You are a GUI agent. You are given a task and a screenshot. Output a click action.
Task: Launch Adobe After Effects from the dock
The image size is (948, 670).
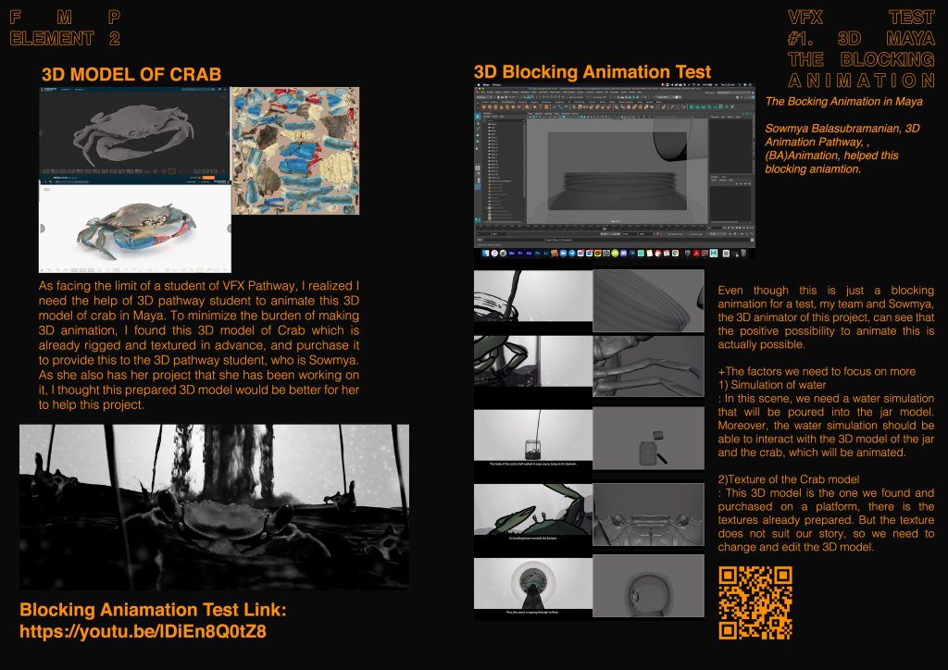coord(529,254)
